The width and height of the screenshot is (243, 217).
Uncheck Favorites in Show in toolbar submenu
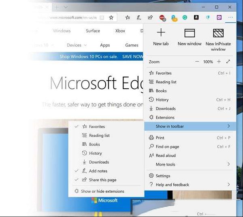(x=106, y=127)
